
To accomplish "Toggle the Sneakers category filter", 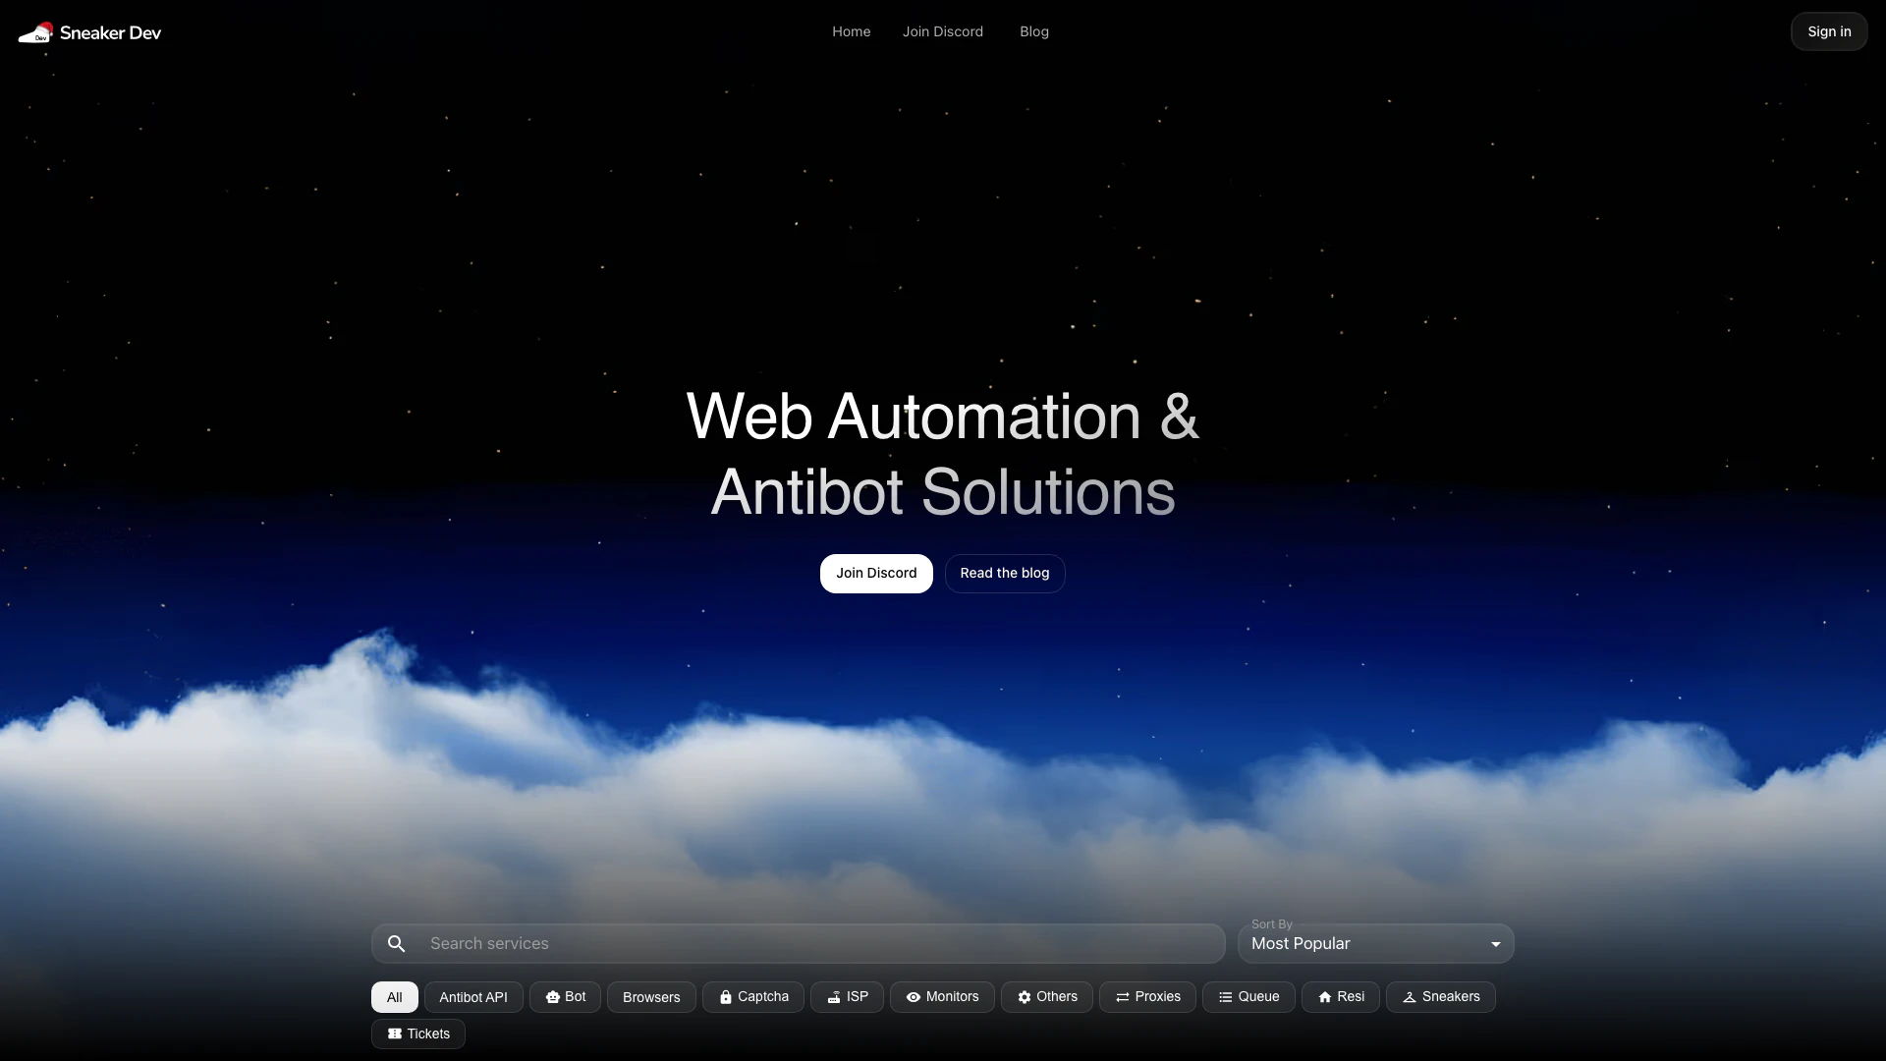I will pos(1440,996).
